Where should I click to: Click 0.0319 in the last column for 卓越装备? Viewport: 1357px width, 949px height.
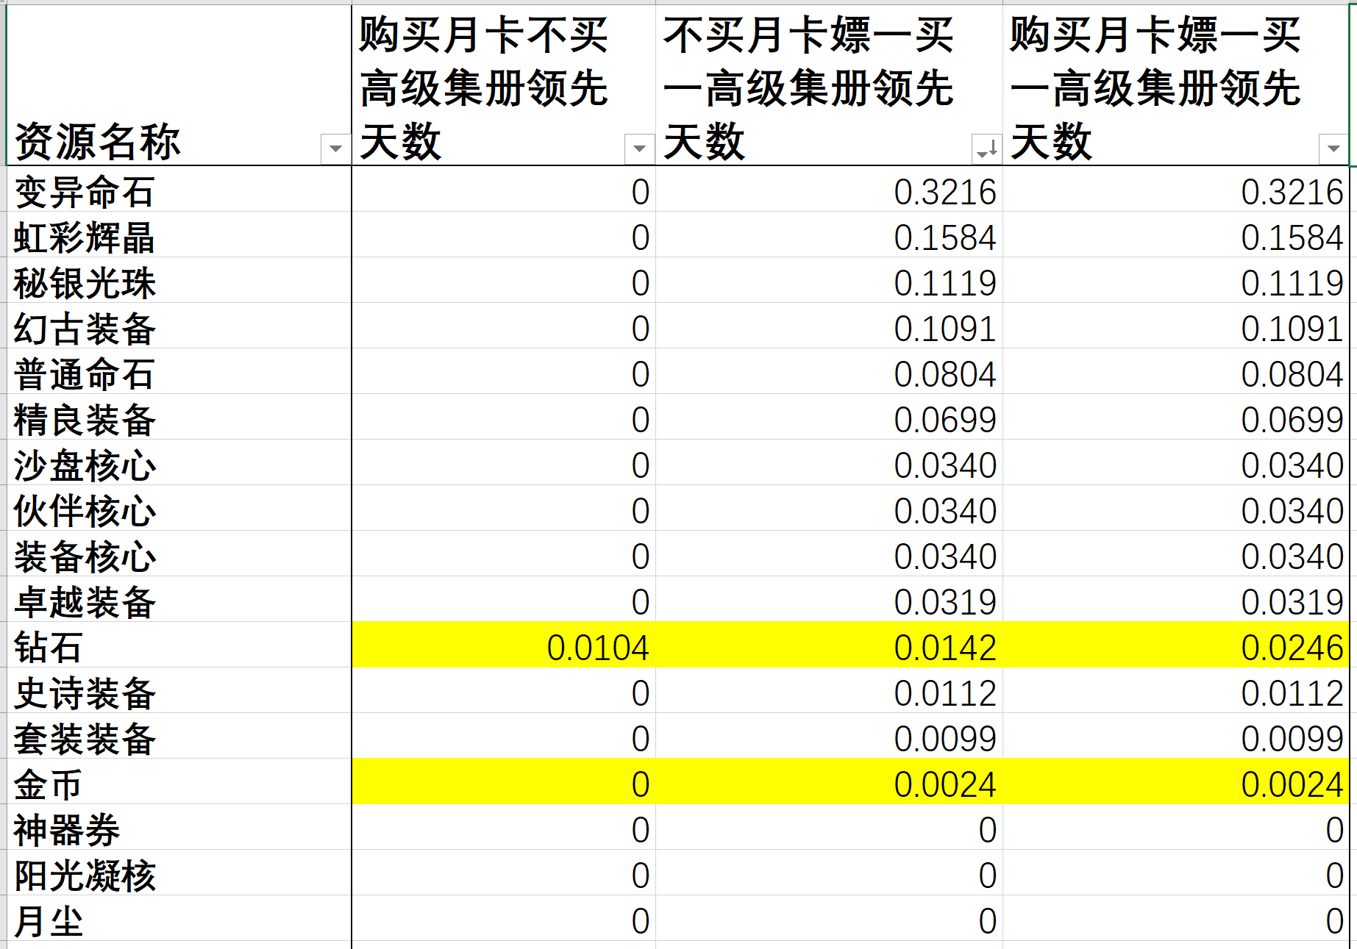[x=1176, y=600]
